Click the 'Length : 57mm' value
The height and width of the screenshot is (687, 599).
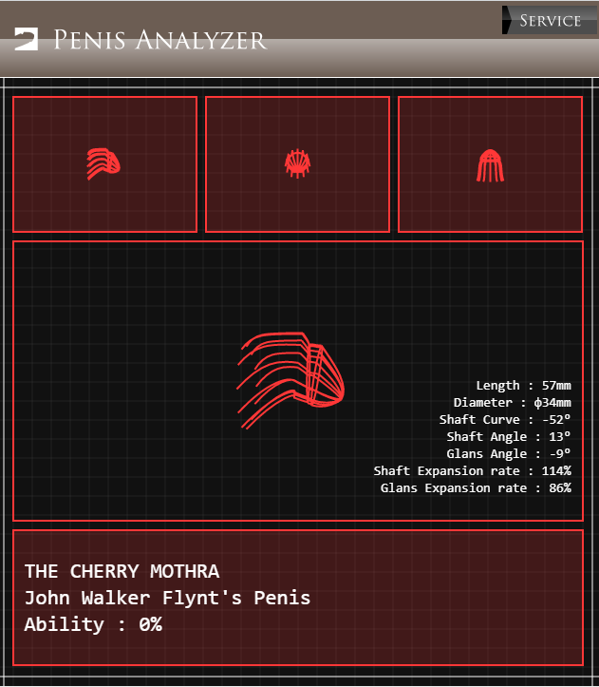coord(523,386)
